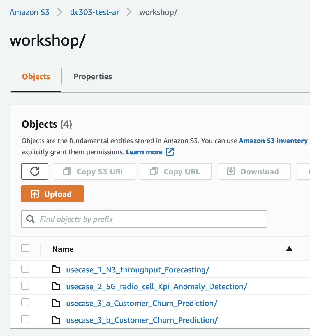Click the folder icon for usecase_3_b_Customer_Churn_Prediction
This screenshot has height=336, width=310.
pos(56,320)
